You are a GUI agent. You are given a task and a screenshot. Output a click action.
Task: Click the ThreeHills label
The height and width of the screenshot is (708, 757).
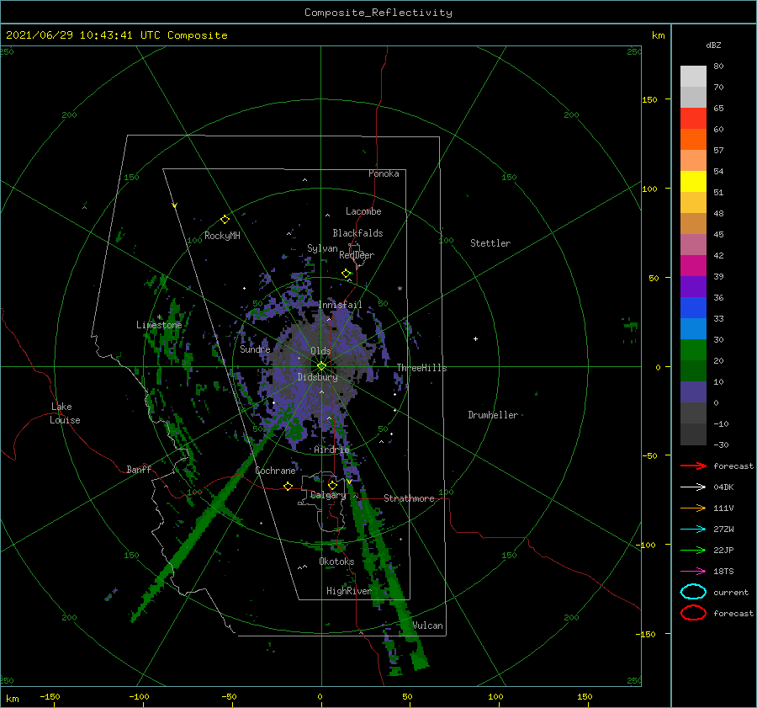point(421,368)
